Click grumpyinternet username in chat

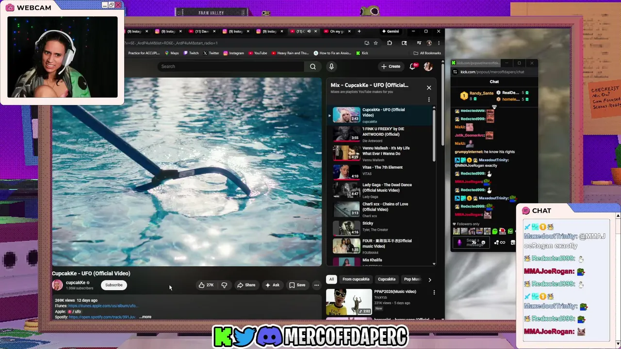point(468,152)
